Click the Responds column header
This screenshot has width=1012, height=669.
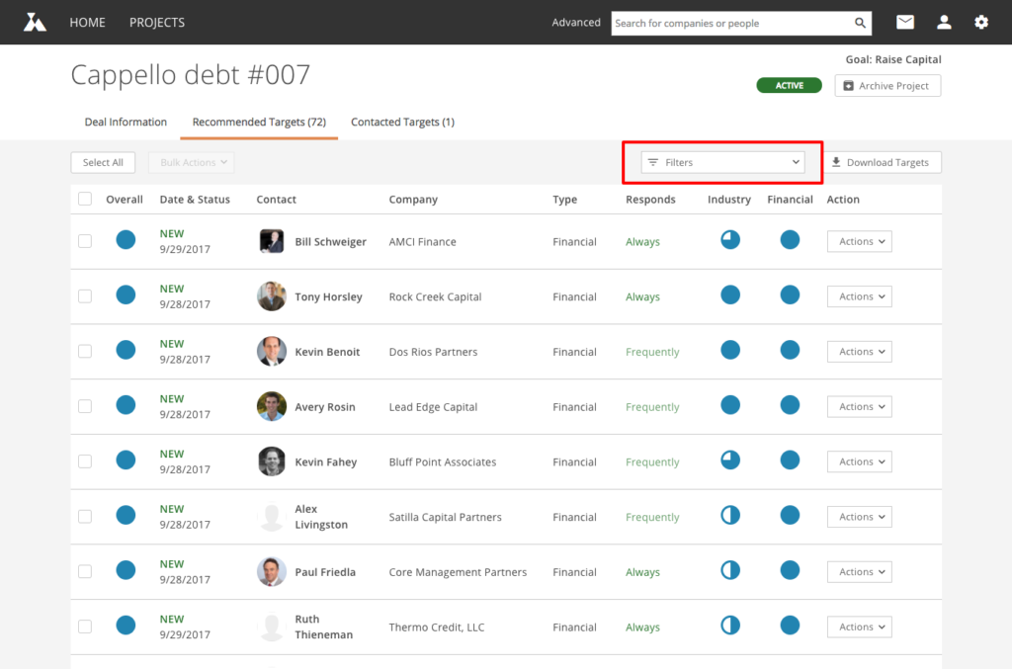650,200
